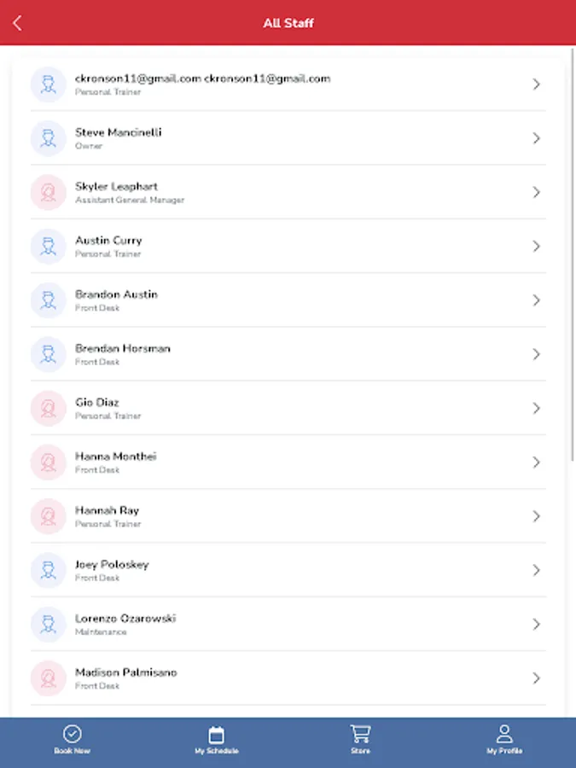
Task: Click the staff list vertical scrollbar
Action: [573, 256]
